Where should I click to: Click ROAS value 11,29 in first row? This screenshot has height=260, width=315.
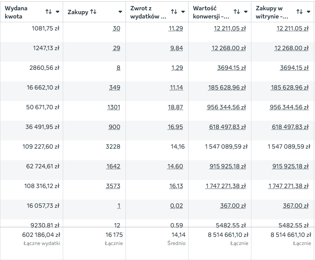pyautogui.click(x=176, y=28)
